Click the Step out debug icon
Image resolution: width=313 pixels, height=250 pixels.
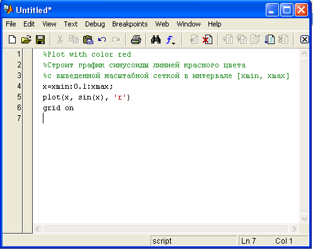coord(256,40)
